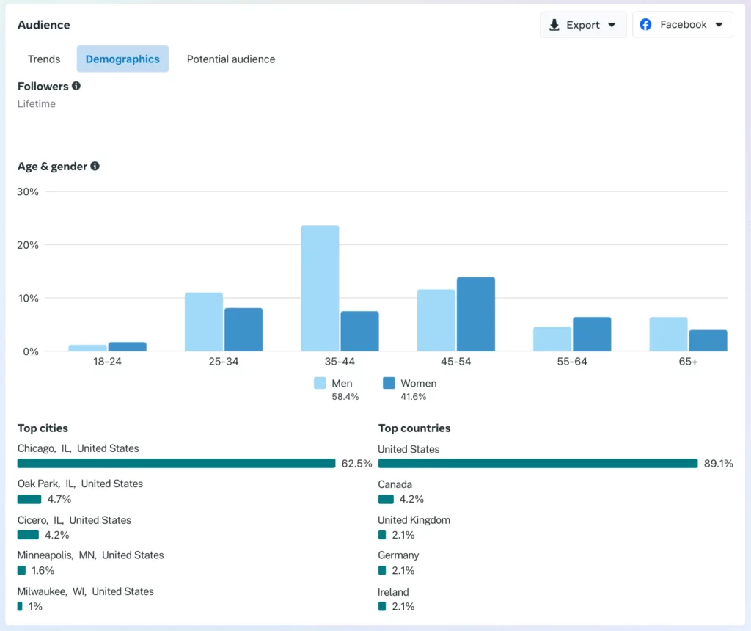Open the Potential audience tab
This screenshot has width=751, height=631.
pos(231,59)
